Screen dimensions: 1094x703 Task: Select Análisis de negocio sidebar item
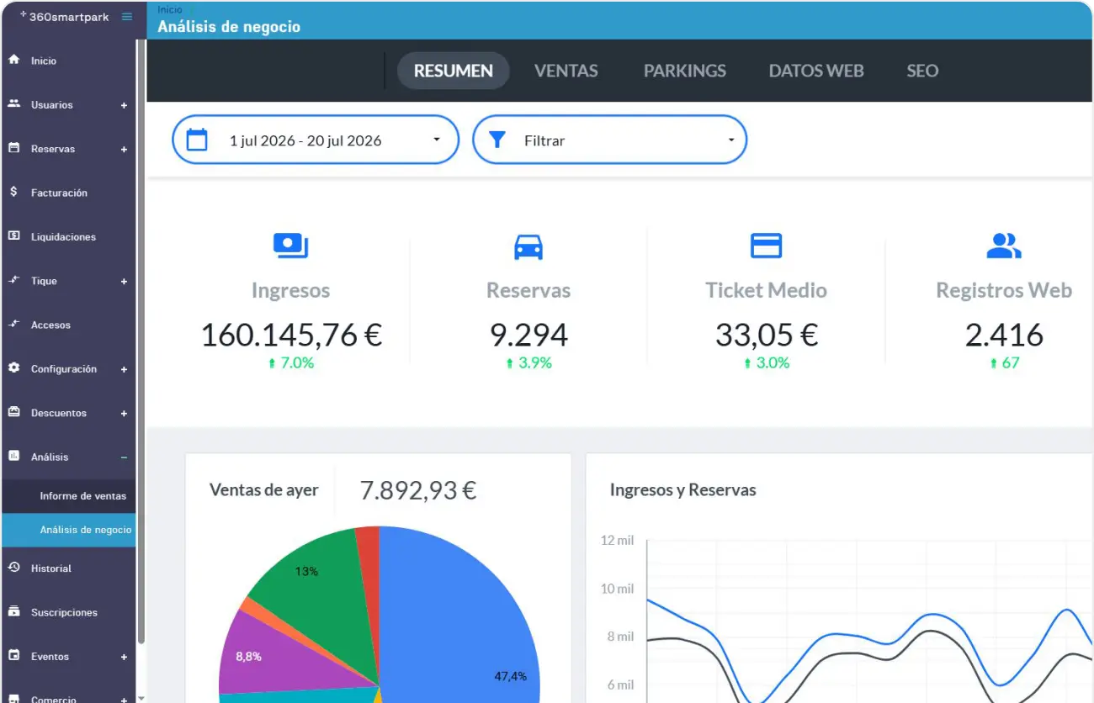tap(68, 530)
